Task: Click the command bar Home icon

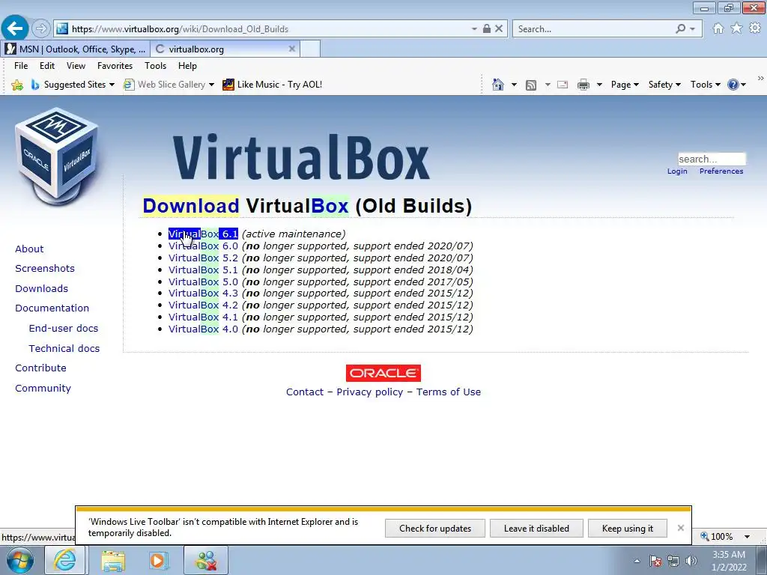Action: pyautogui.click(x=498, y=85)
